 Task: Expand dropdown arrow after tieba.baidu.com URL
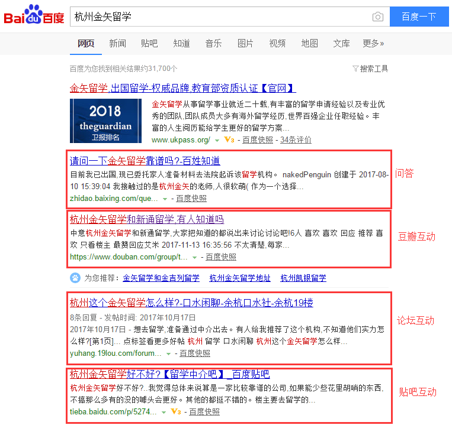tap(164, 413)
